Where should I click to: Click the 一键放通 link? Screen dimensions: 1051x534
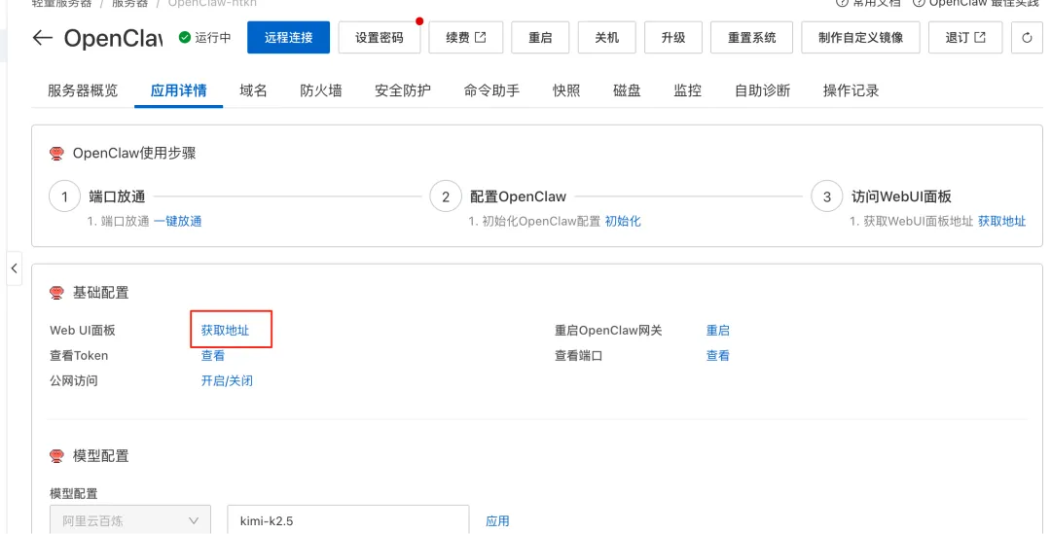[x=178, y=221]
